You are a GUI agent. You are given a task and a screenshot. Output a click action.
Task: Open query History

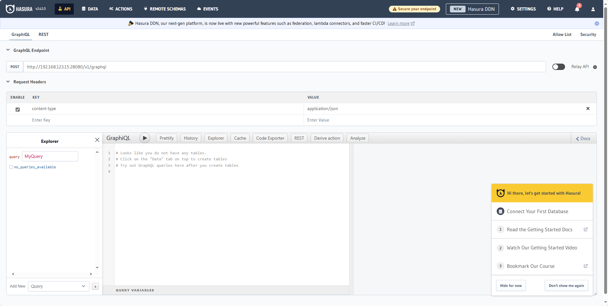pos(191,138)
